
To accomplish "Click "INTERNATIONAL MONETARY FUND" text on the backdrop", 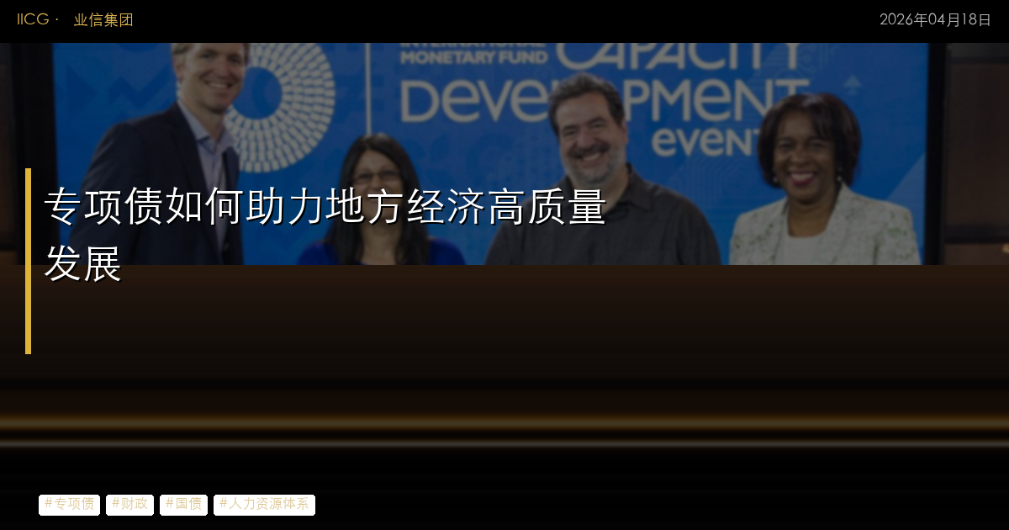I will (473, 54).
